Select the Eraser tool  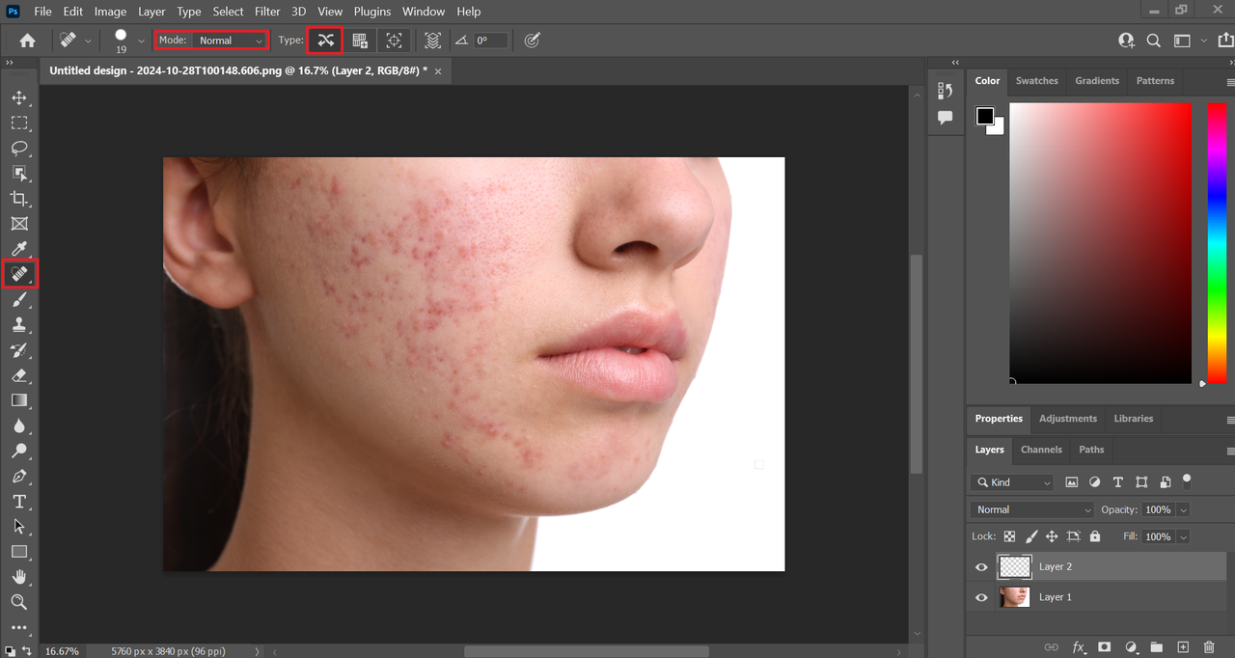pos(19,375)
